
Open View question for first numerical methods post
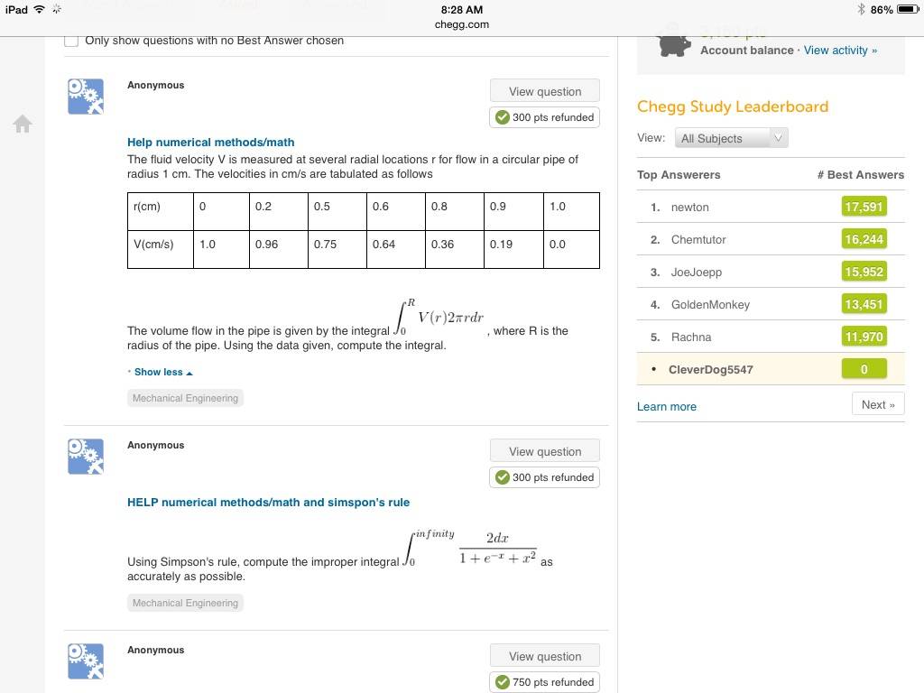point(545,91)
